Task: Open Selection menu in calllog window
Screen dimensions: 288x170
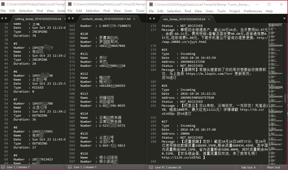Action: tap(26, 11)
